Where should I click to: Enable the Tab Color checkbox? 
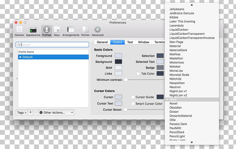pos(138,74)
